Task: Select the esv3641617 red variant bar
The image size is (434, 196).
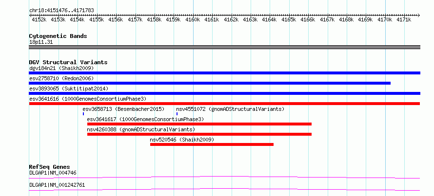Action: (199, 124)
